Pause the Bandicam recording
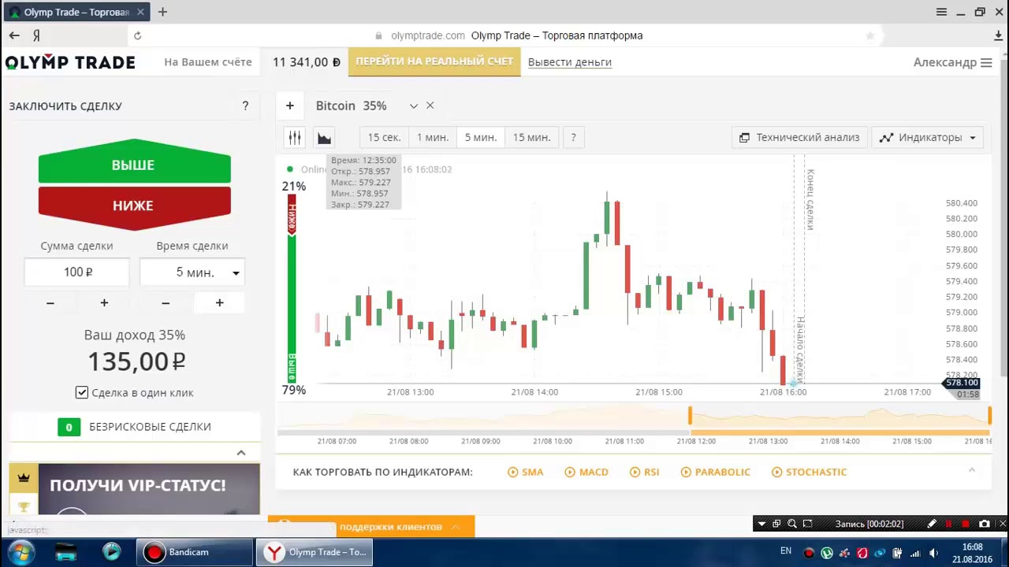1009x567 pixels. (x=948, y=524)
